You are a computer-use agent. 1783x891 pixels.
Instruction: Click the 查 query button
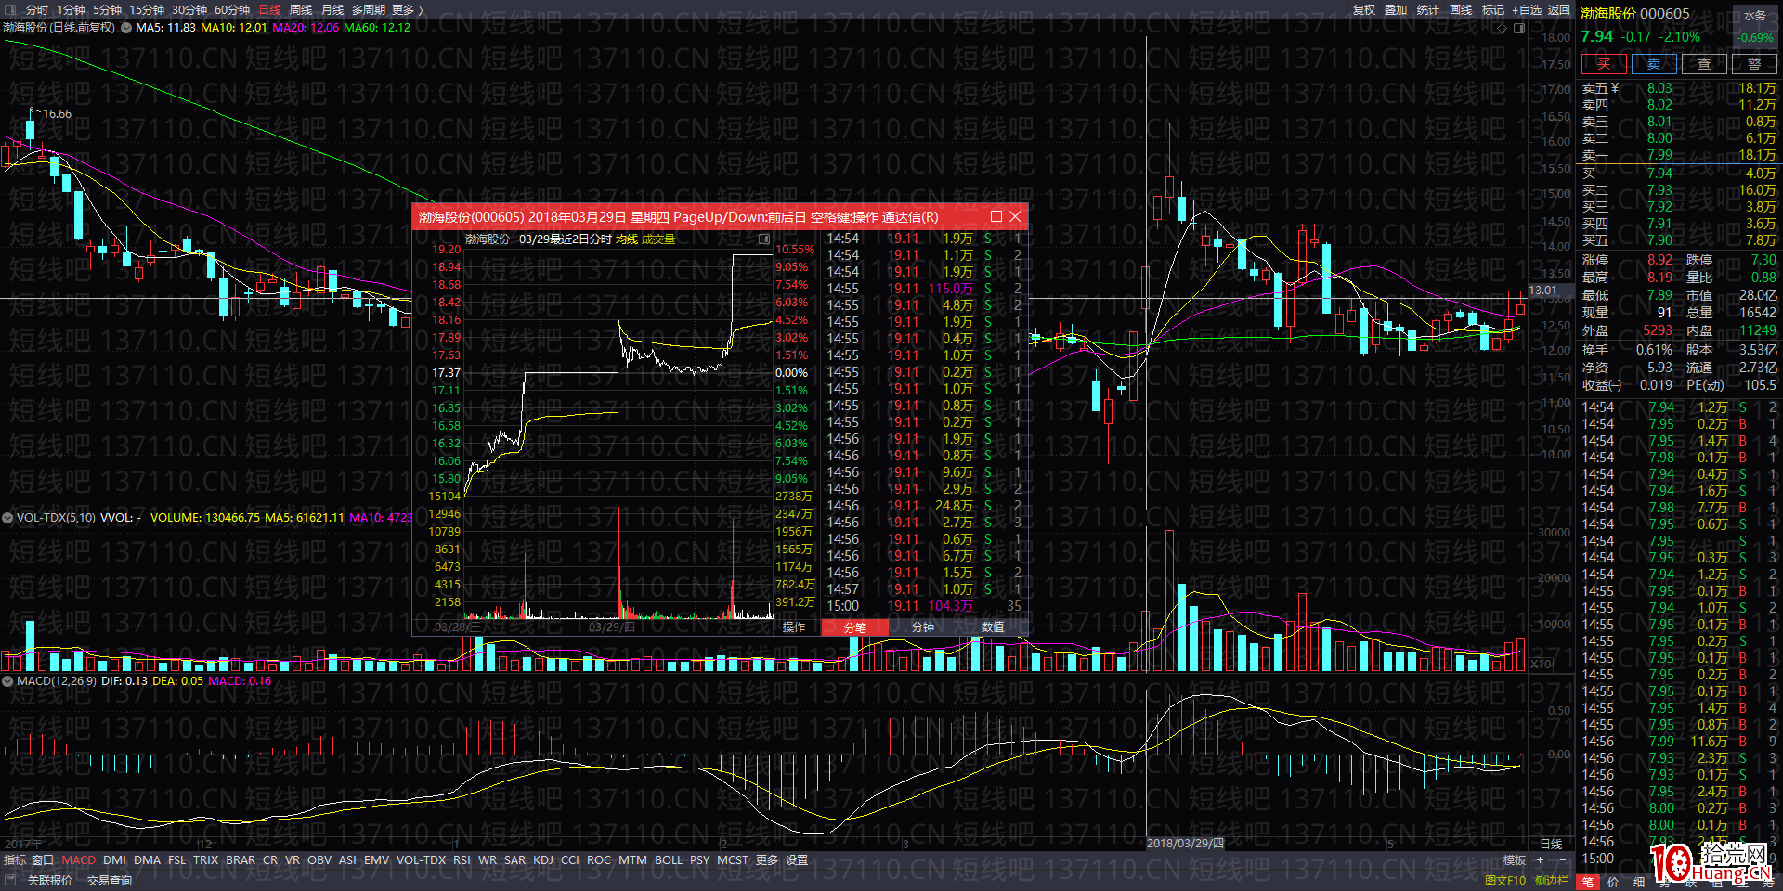pyautogui.click(x=1704, y=63)
